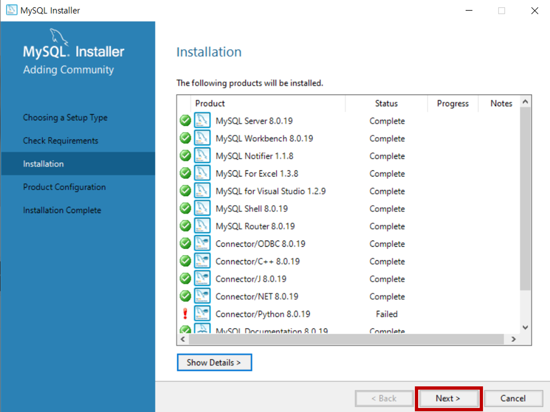The height and width of the screenshot is (412, 550).
Task: Click the Connector/J 8.0.19 product icon
Action: pos(202,279)
